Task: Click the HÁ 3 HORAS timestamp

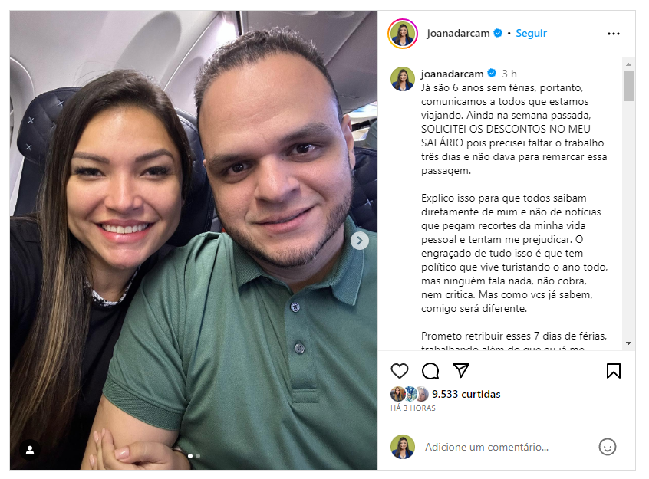Action: (413, 408)
